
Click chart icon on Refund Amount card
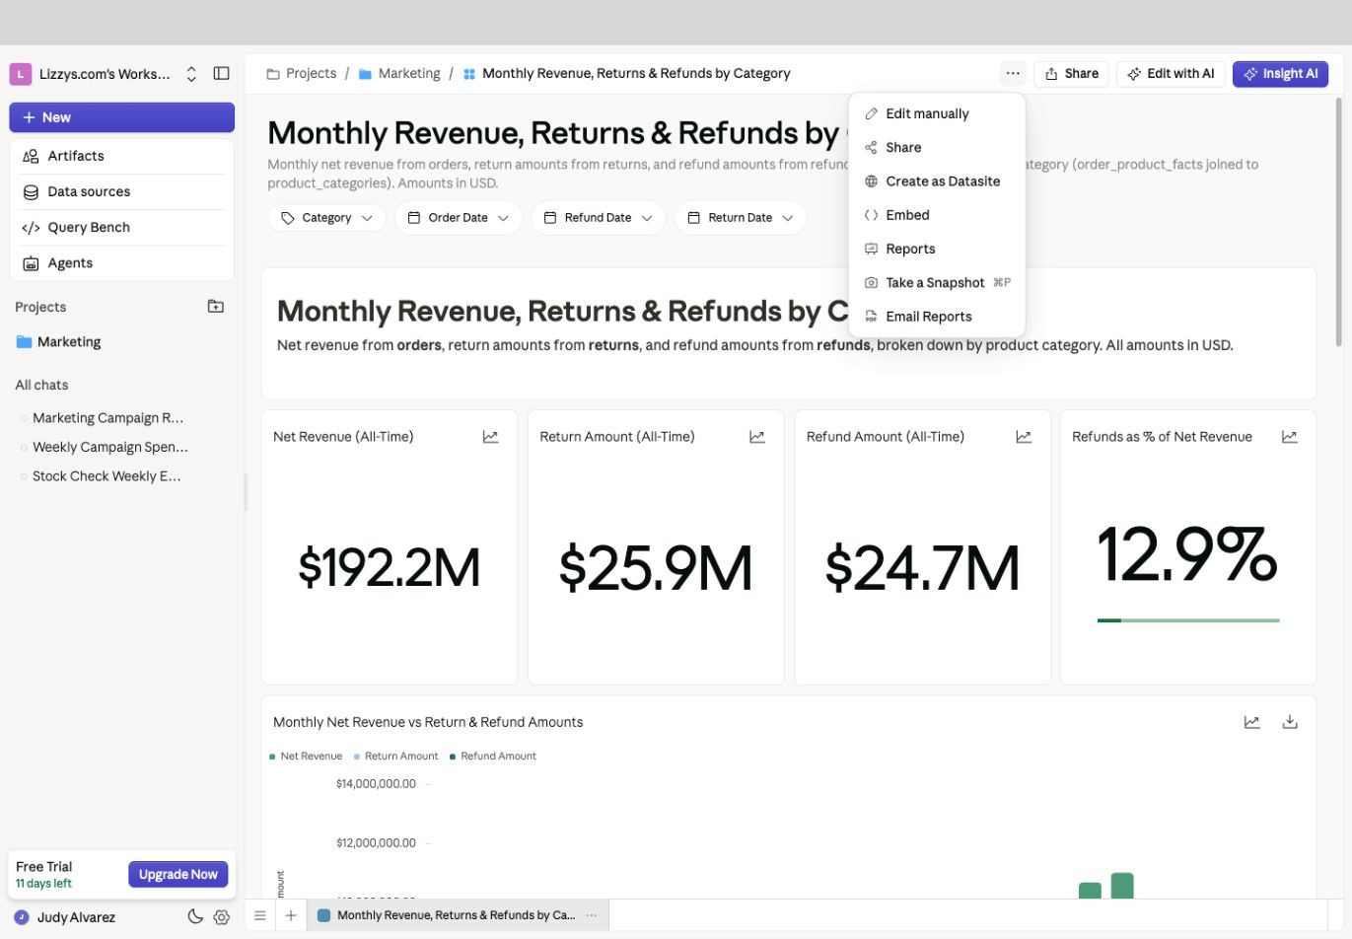point(1024,437)
